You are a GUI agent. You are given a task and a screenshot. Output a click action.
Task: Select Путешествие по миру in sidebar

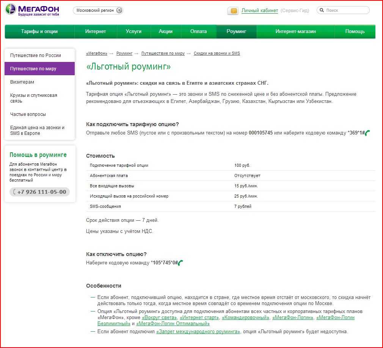click(x=39, y=68)
